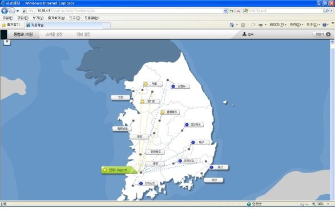335x209 pixels.
Task: Click the 즐겨찾기 star favorites button
Action: [x=11, y=25]
